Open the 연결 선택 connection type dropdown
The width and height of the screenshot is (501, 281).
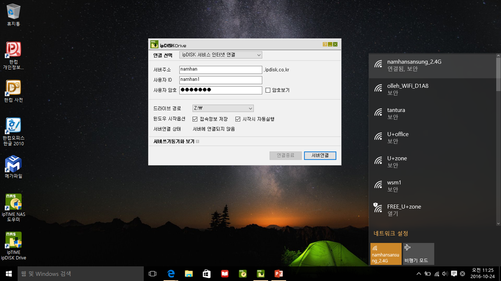[x=221, y=55]
